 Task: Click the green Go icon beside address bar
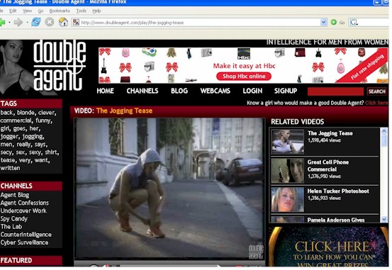[333, 22]
